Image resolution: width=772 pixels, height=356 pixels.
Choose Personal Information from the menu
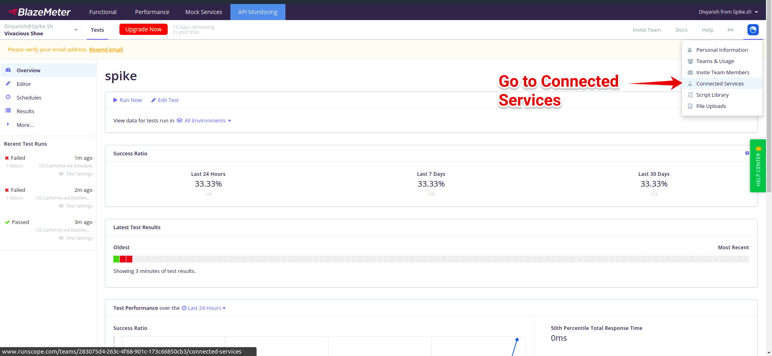[x=722, y=50]
